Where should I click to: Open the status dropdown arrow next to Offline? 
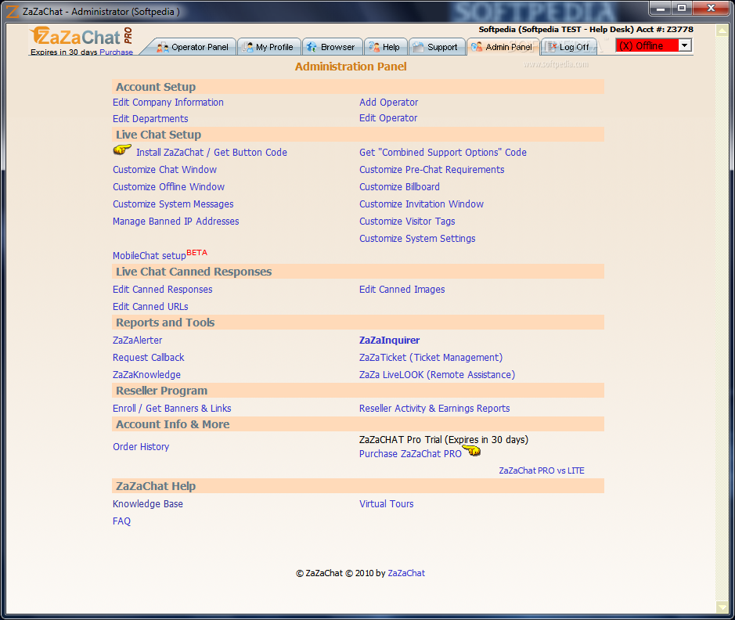click(x=685, y=45)
